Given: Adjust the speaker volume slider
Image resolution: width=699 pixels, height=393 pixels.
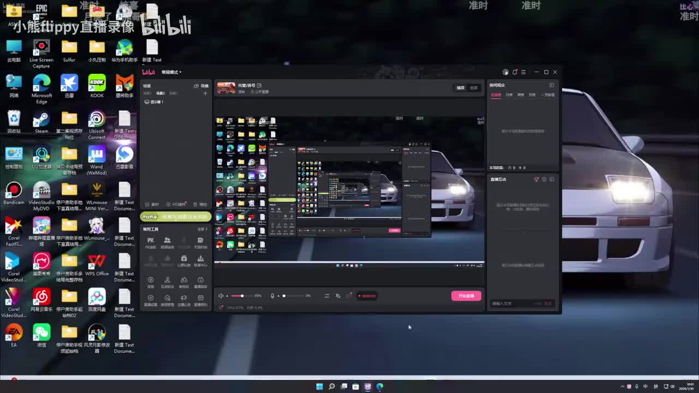Looking at the screenshot, I should tap(241, 296).
